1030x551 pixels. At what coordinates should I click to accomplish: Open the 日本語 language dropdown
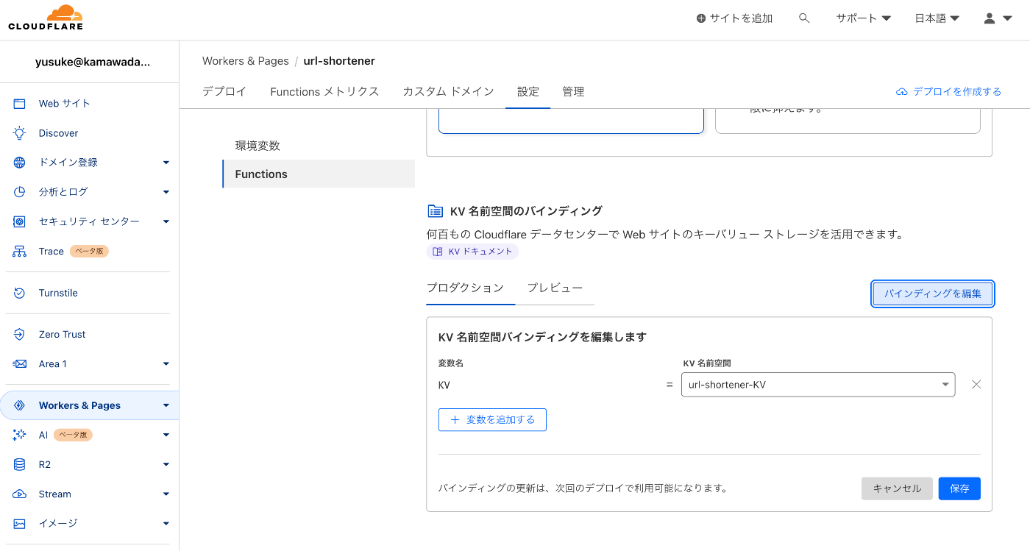pos(937,18)
